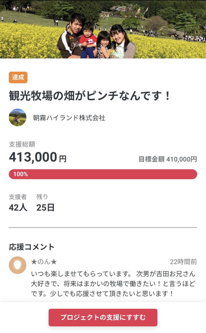This screenshot has height=333, width=206.
Task: Select the 413,000円 total amount
Action: coord(38,157)
